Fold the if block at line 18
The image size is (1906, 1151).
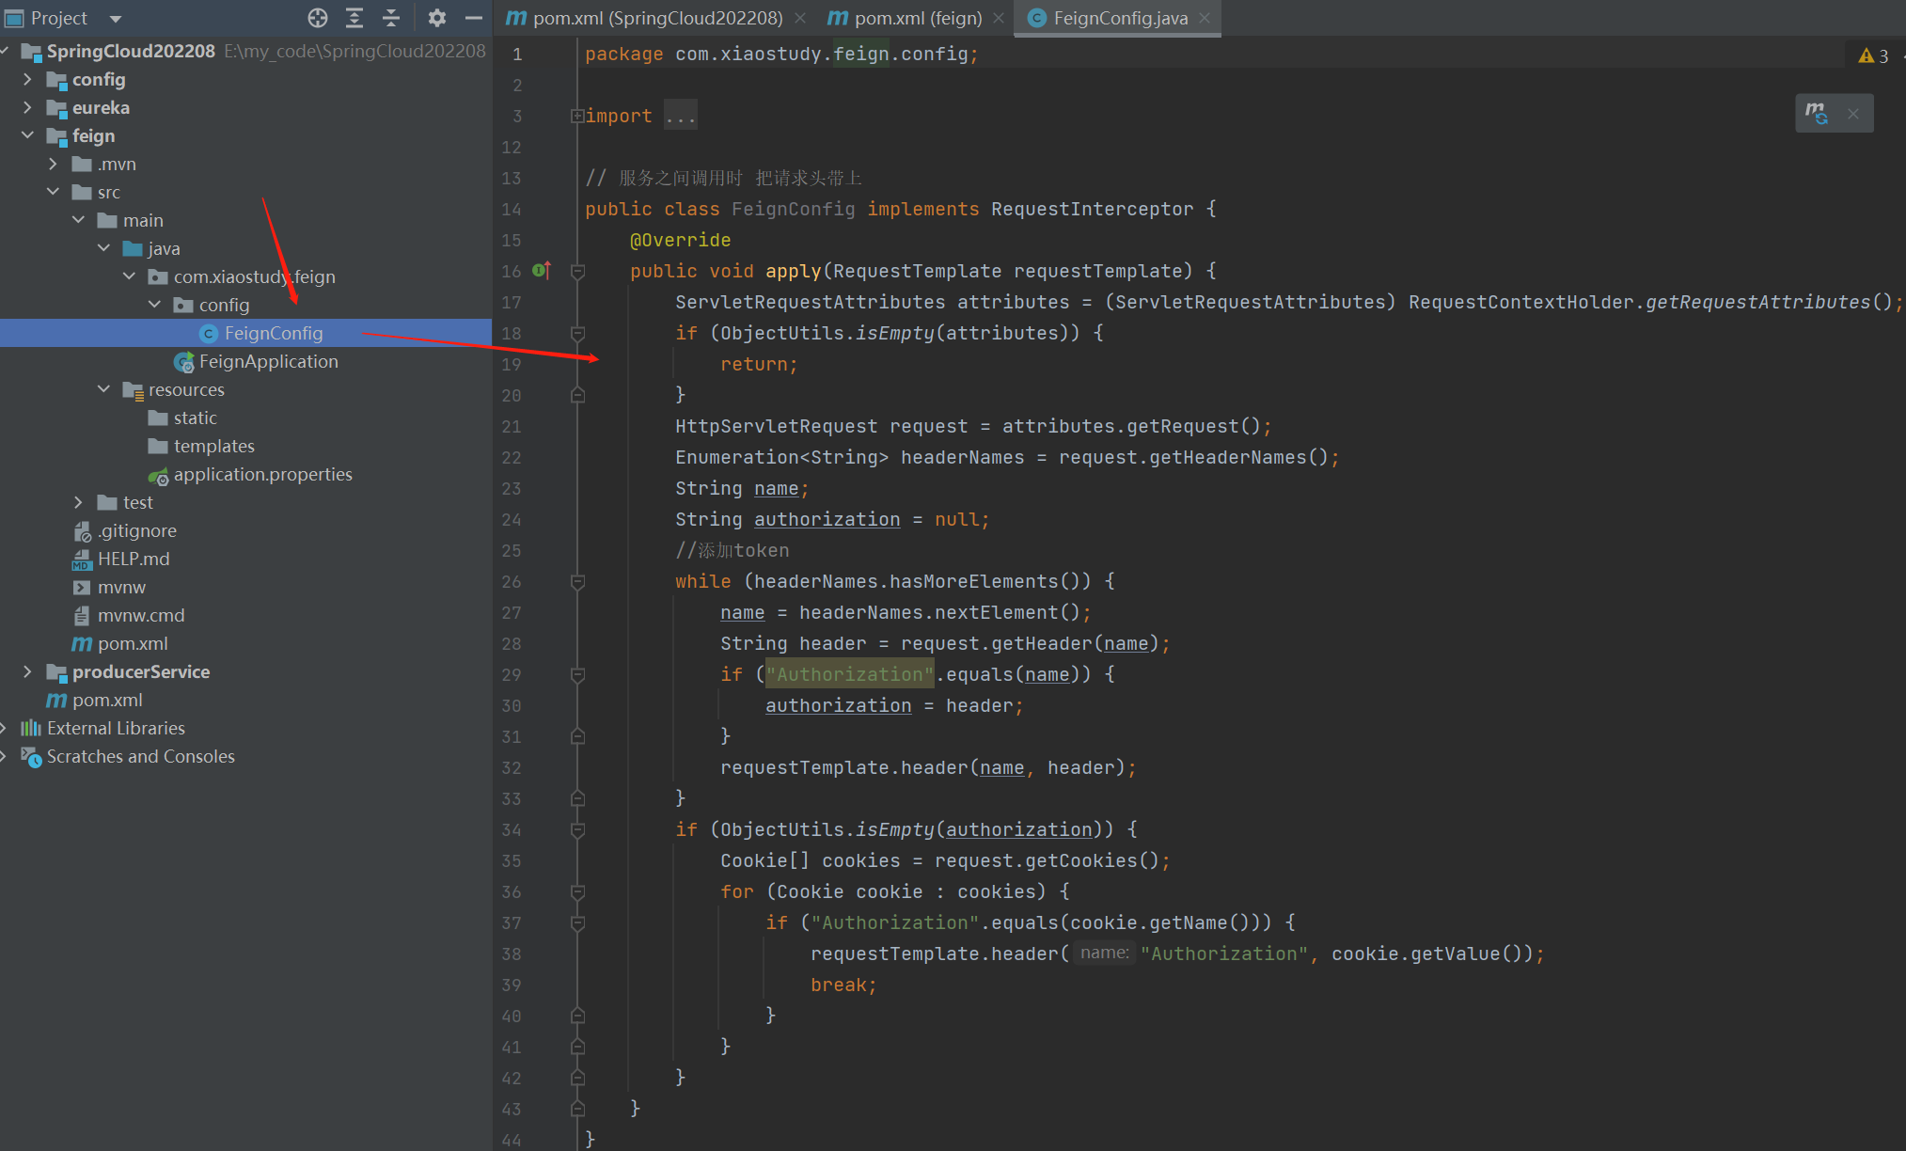(578, 334)
